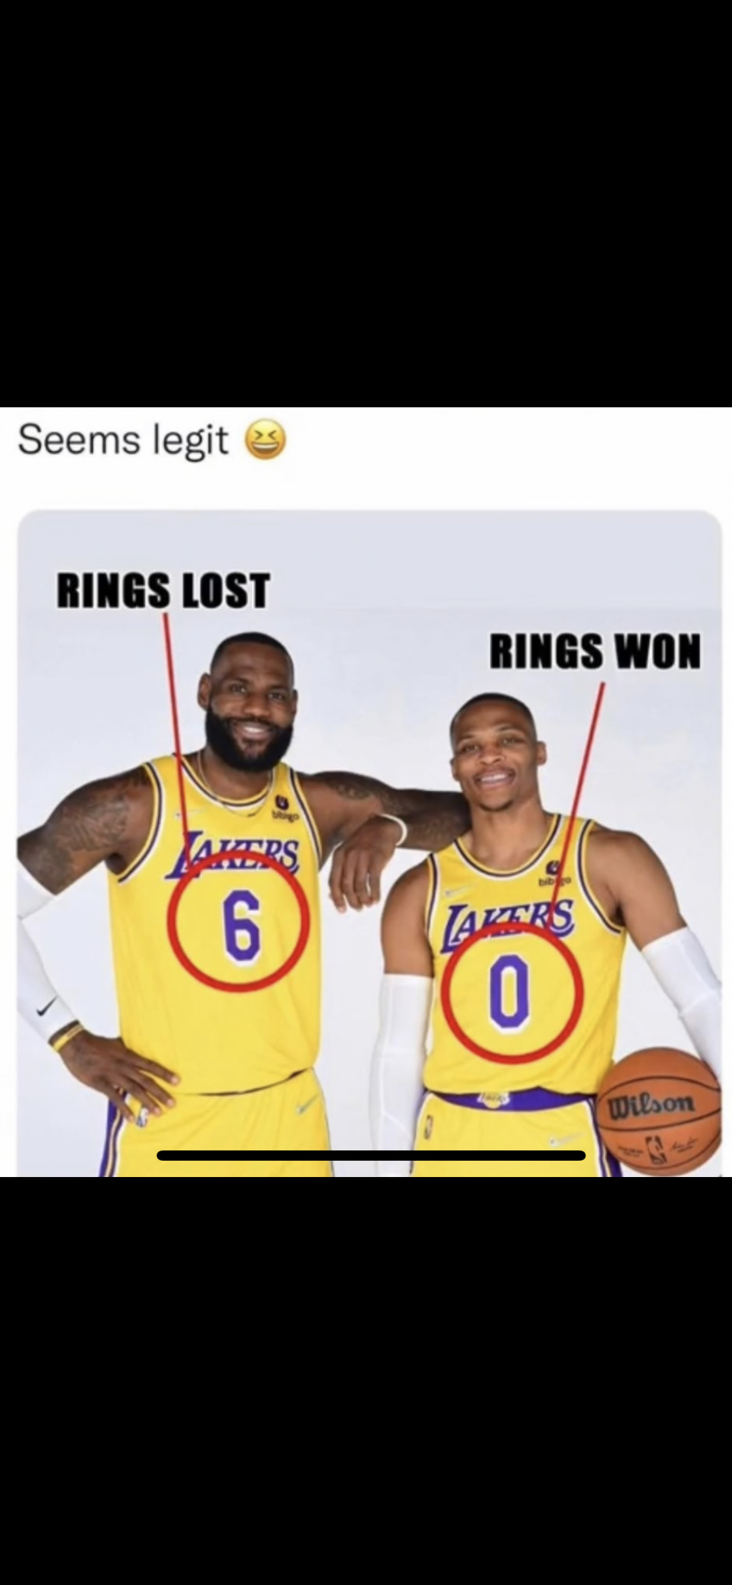This screenshot has height=1585, width=732.
Task: Tap the Lakers wordmark on jersey 0
Action: (506, 919)
